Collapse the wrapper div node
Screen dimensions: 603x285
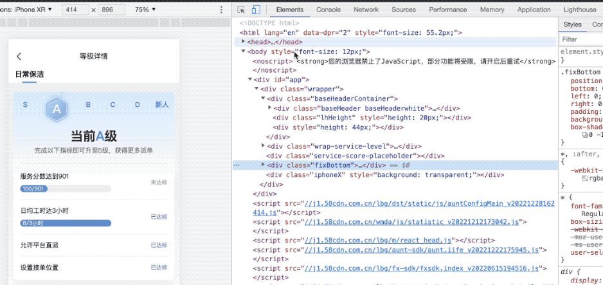pyautogui.click(x=256, y=89)
